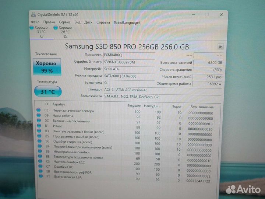Click the Хорошо 99 % health status button
The image size is (265, 199).
pyautogui.click(x=47, y=67)
